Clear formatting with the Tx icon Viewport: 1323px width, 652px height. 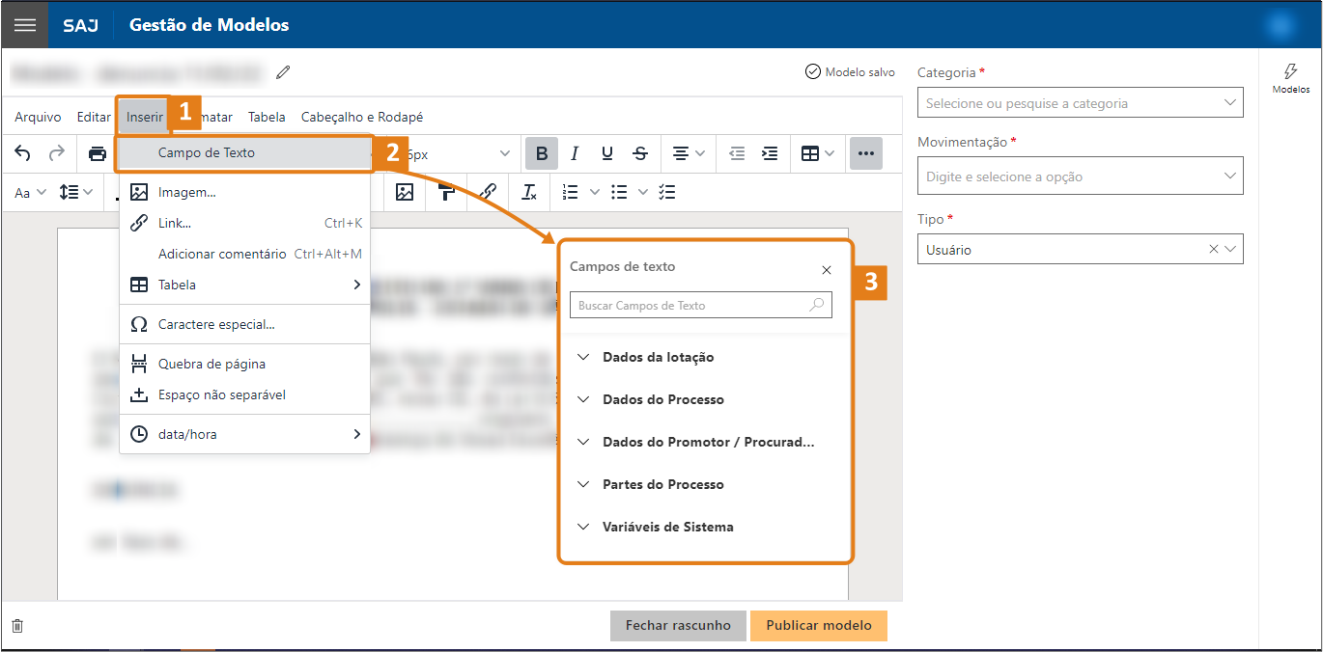(528, 192)
